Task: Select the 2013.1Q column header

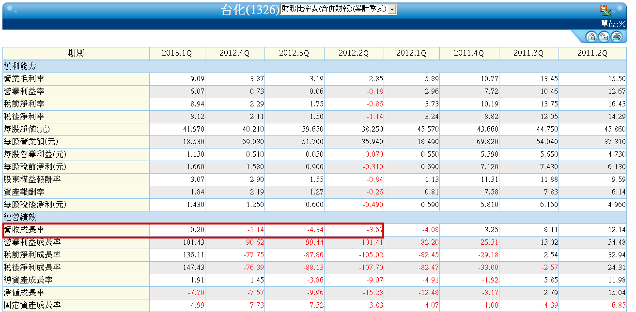Action: click(x=177, y=53)
